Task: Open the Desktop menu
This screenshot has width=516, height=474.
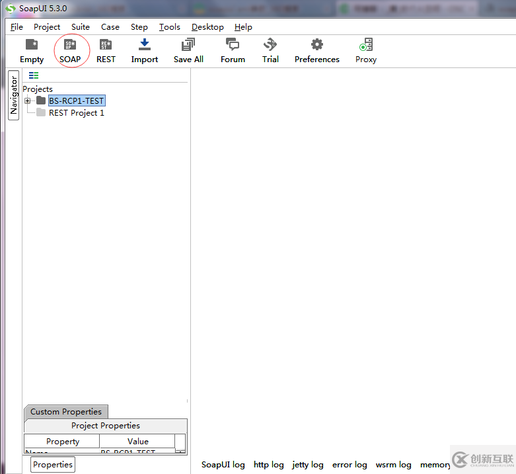Action: (207, 26)
